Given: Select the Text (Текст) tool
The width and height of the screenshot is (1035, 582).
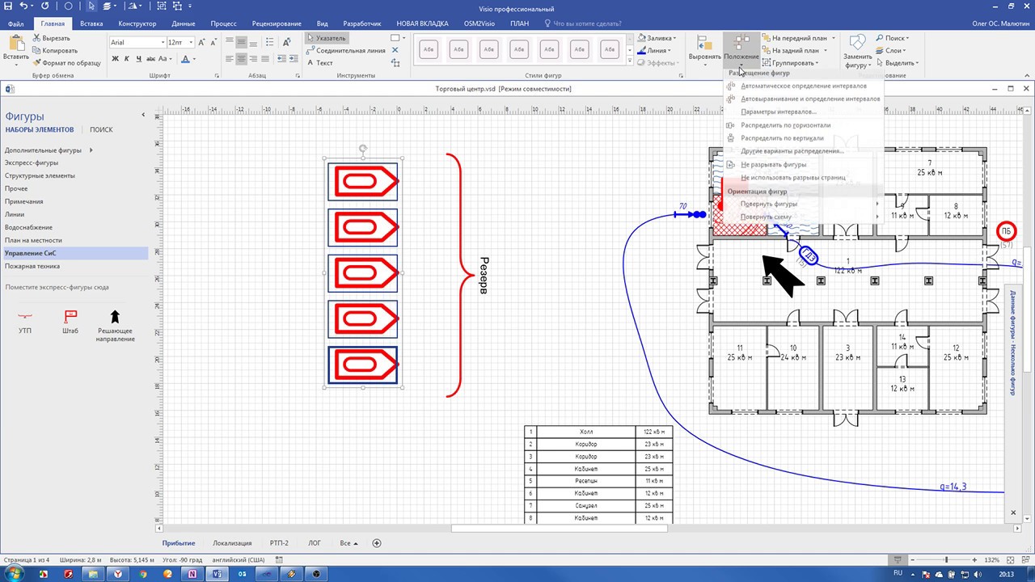Looking at the screenshot, I should coord(323,62).
